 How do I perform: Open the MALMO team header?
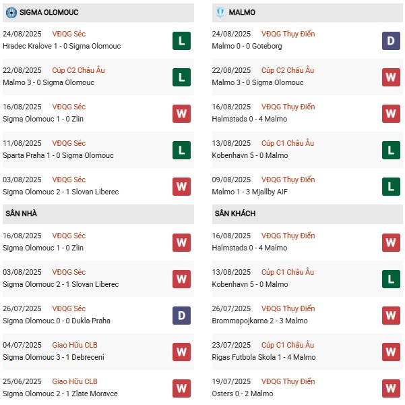click(x=242, y=13)
